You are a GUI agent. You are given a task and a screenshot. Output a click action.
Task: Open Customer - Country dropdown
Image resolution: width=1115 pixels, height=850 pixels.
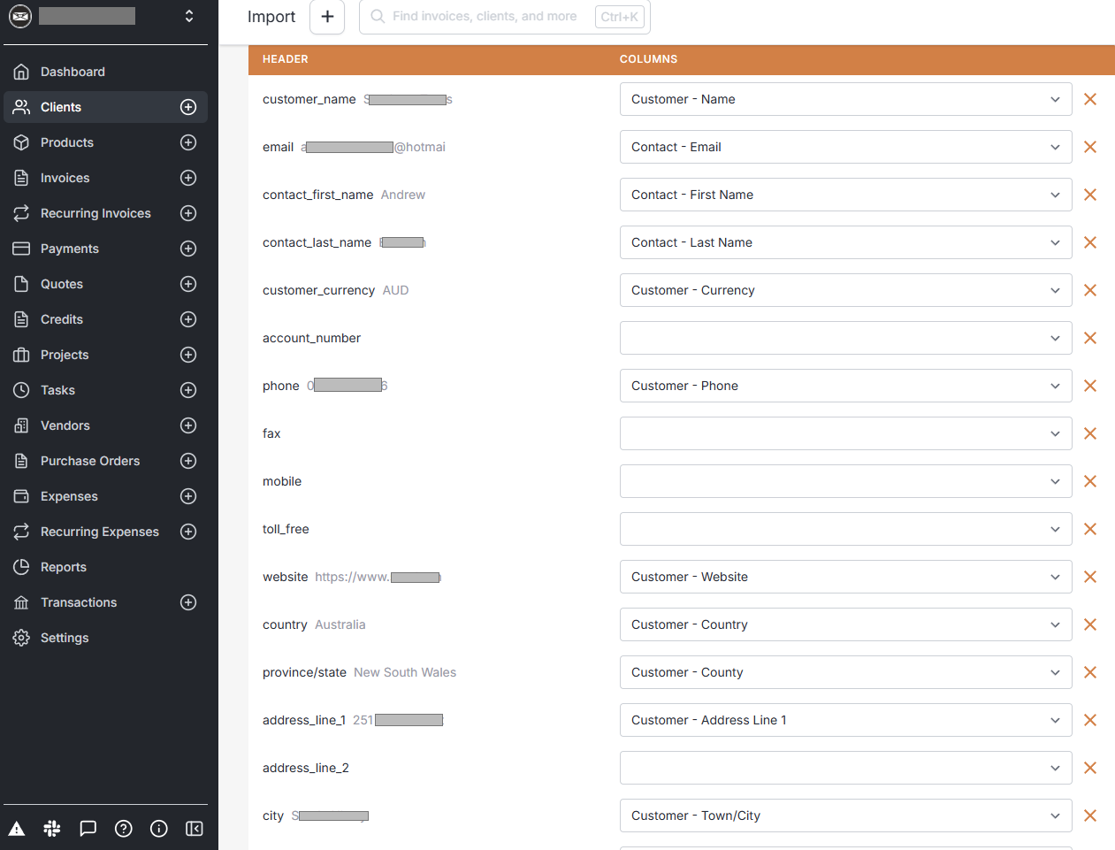point(845,624)
